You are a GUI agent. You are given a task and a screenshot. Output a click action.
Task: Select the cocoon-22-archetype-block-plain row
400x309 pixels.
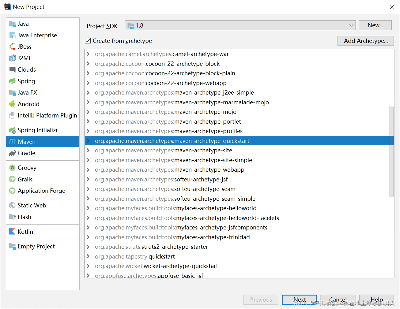pyautogui.click(x=239, y=73)
